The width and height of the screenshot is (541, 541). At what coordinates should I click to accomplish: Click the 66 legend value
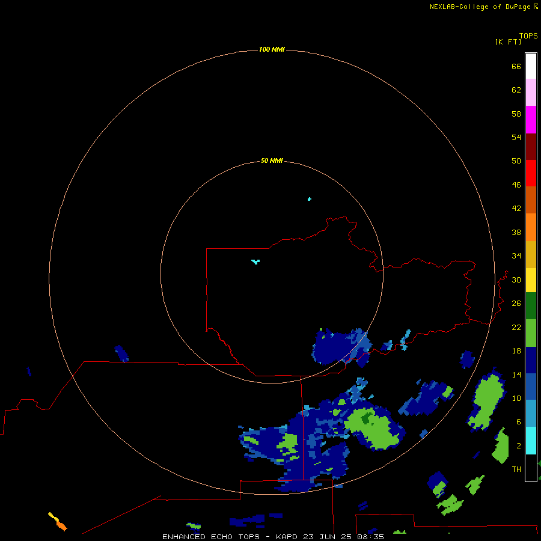(x=516, y=67)
